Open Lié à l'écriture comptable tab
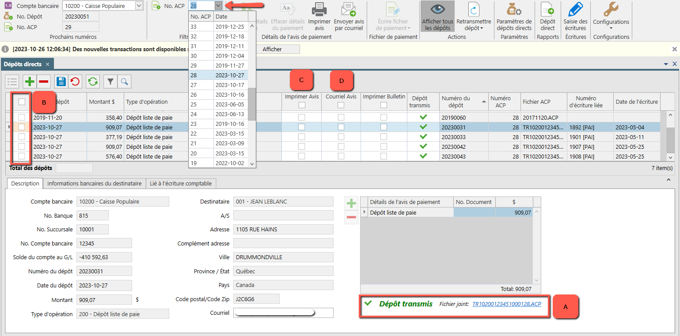 (x=181, y=183)
